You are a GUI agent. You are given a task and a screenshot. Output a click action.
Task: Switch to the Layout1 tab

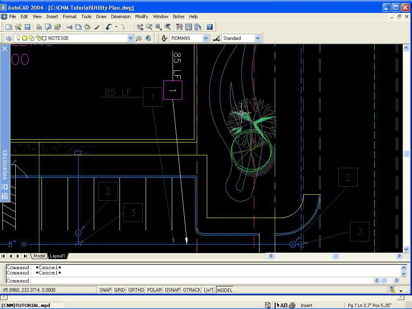click(57, 256)
